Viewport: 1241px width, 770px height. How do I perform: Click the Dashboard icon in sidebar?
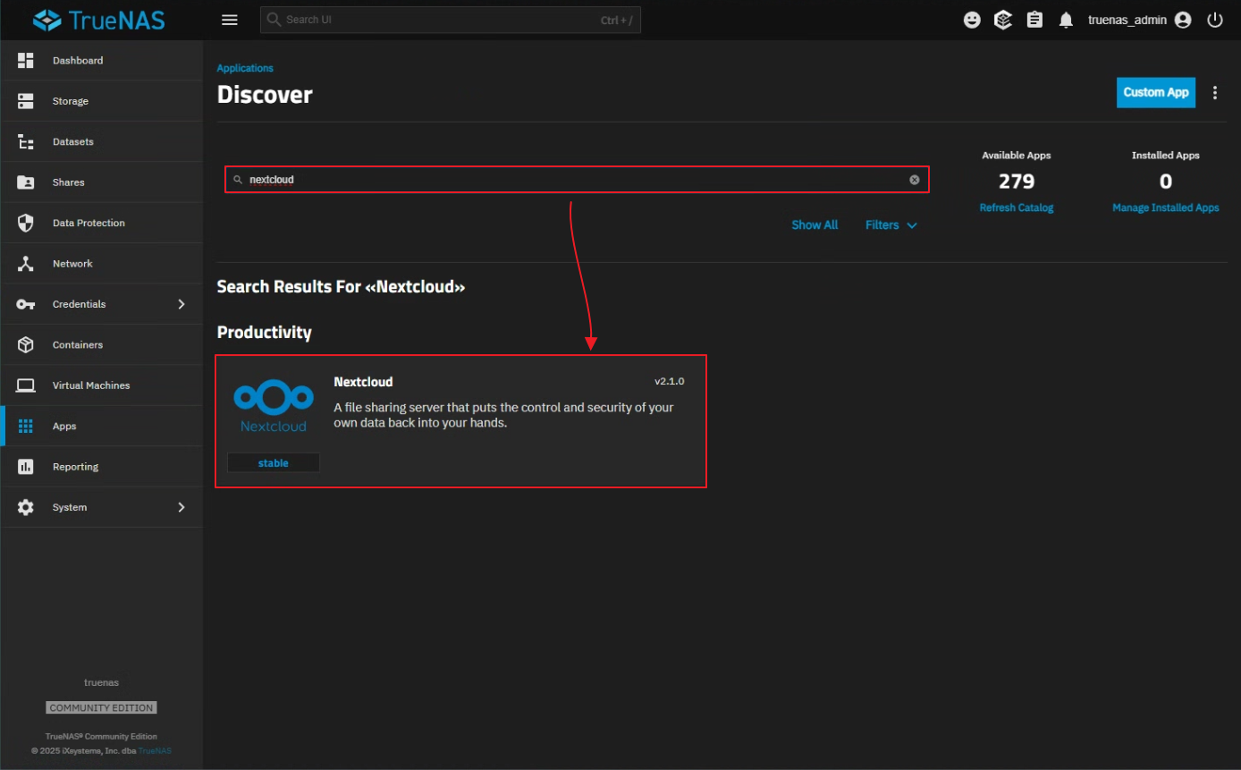tap(26, 61)
